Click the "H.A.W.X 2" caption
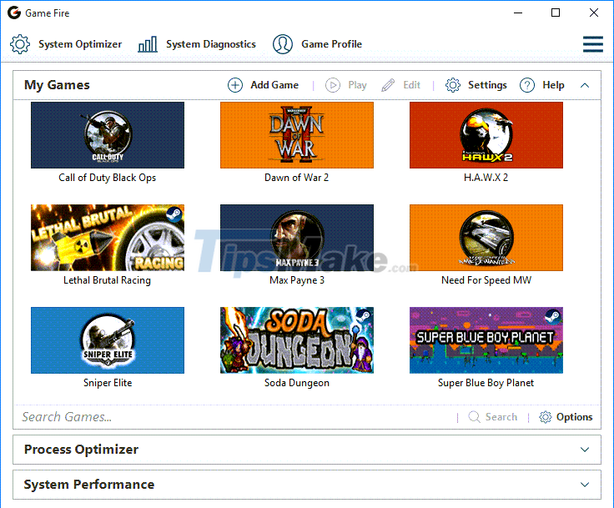The width and height of the screenshot is (614, 508). coord(486,178)
